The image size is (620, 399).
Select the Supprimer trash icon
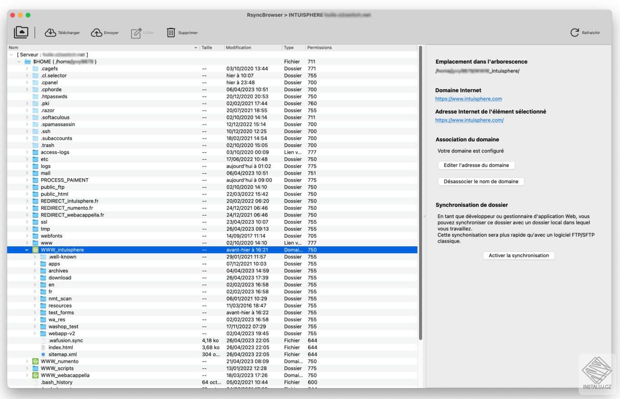tap(171, 32)
